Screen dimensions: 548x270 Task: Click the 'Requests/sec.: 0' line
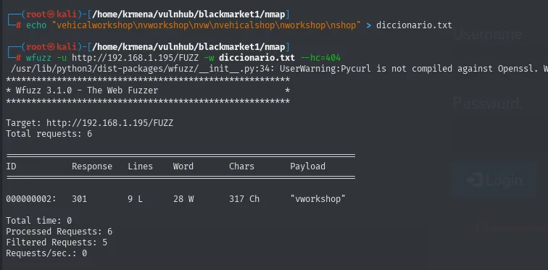46,253
